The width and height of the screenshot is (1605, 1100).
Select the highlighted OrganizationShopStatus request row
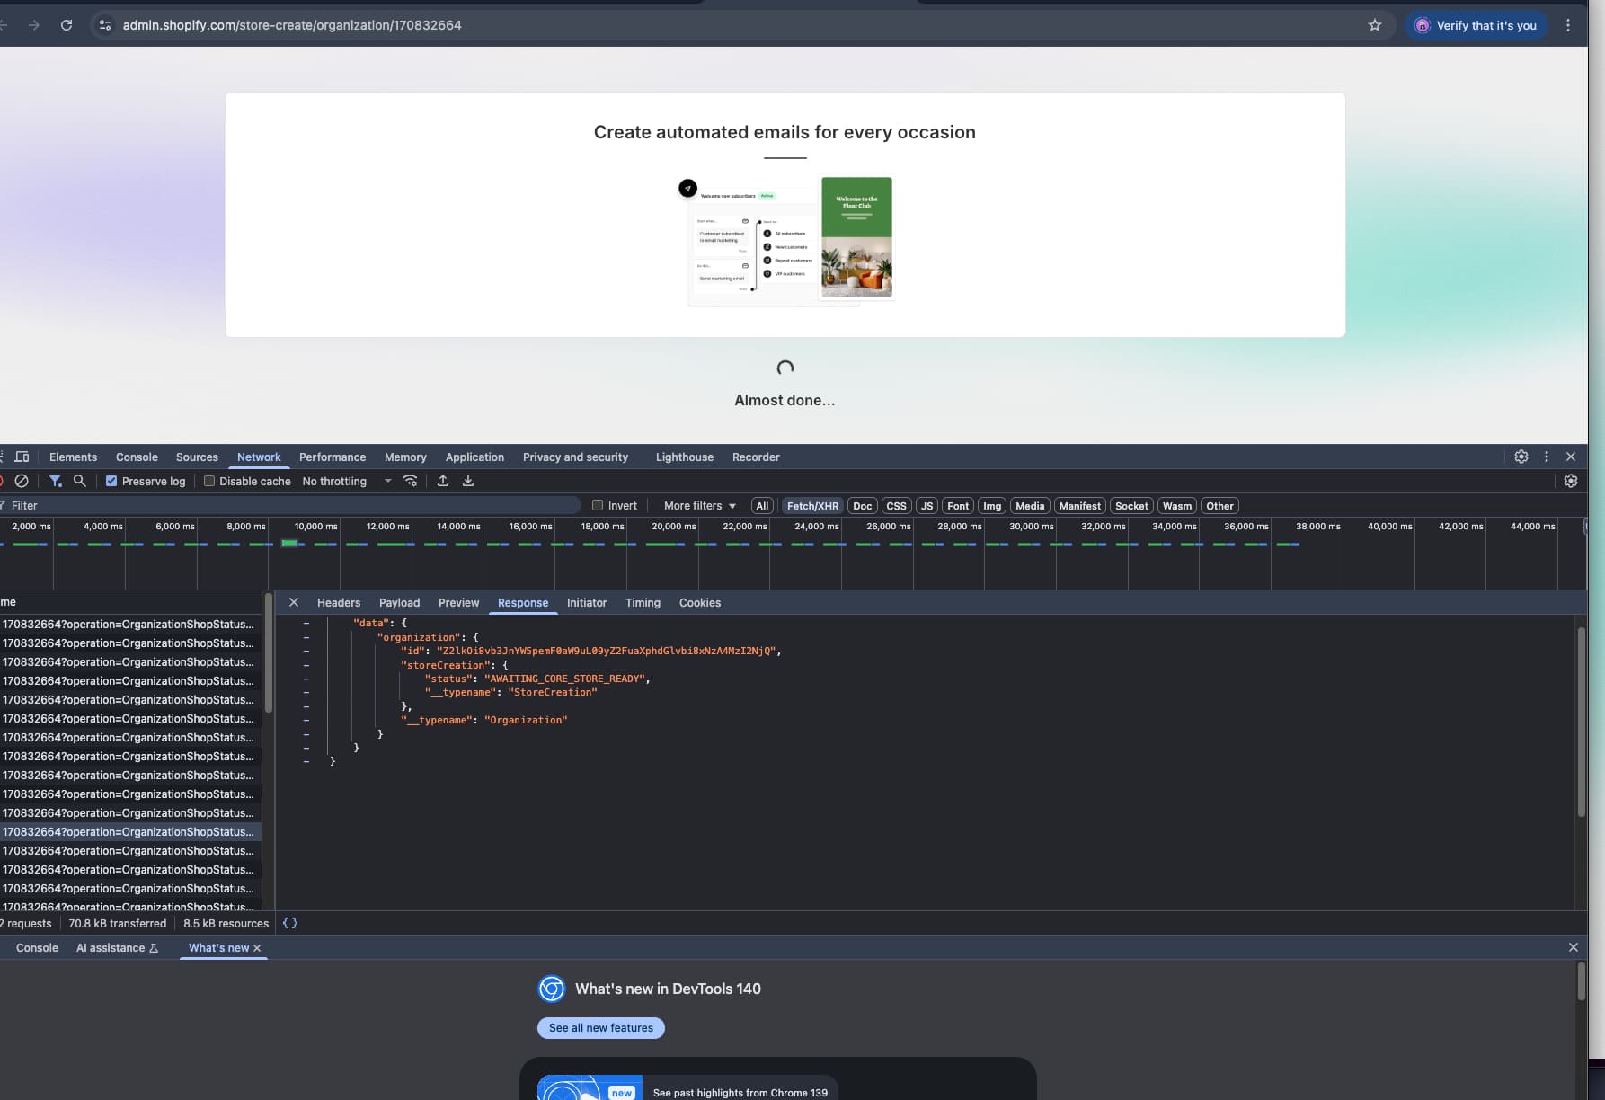tap(130, 831)
